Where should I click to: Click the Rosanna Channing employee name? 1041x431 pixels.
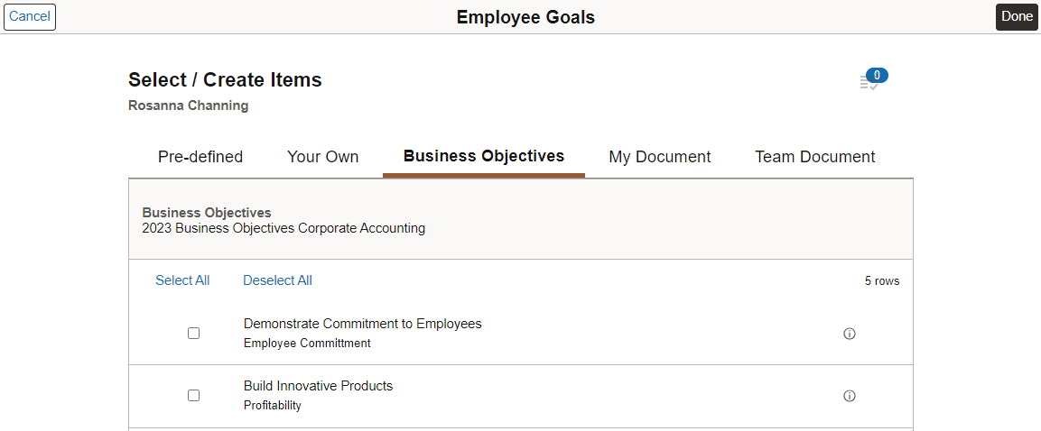[x=188, y=105]
